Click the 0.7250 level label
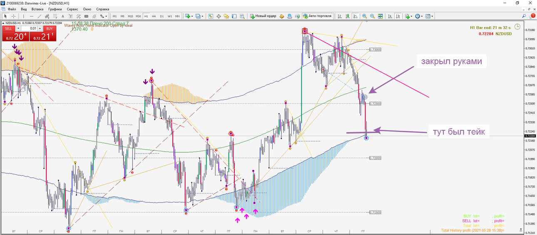Screen dimensions: 537x235 click(376, 103)
